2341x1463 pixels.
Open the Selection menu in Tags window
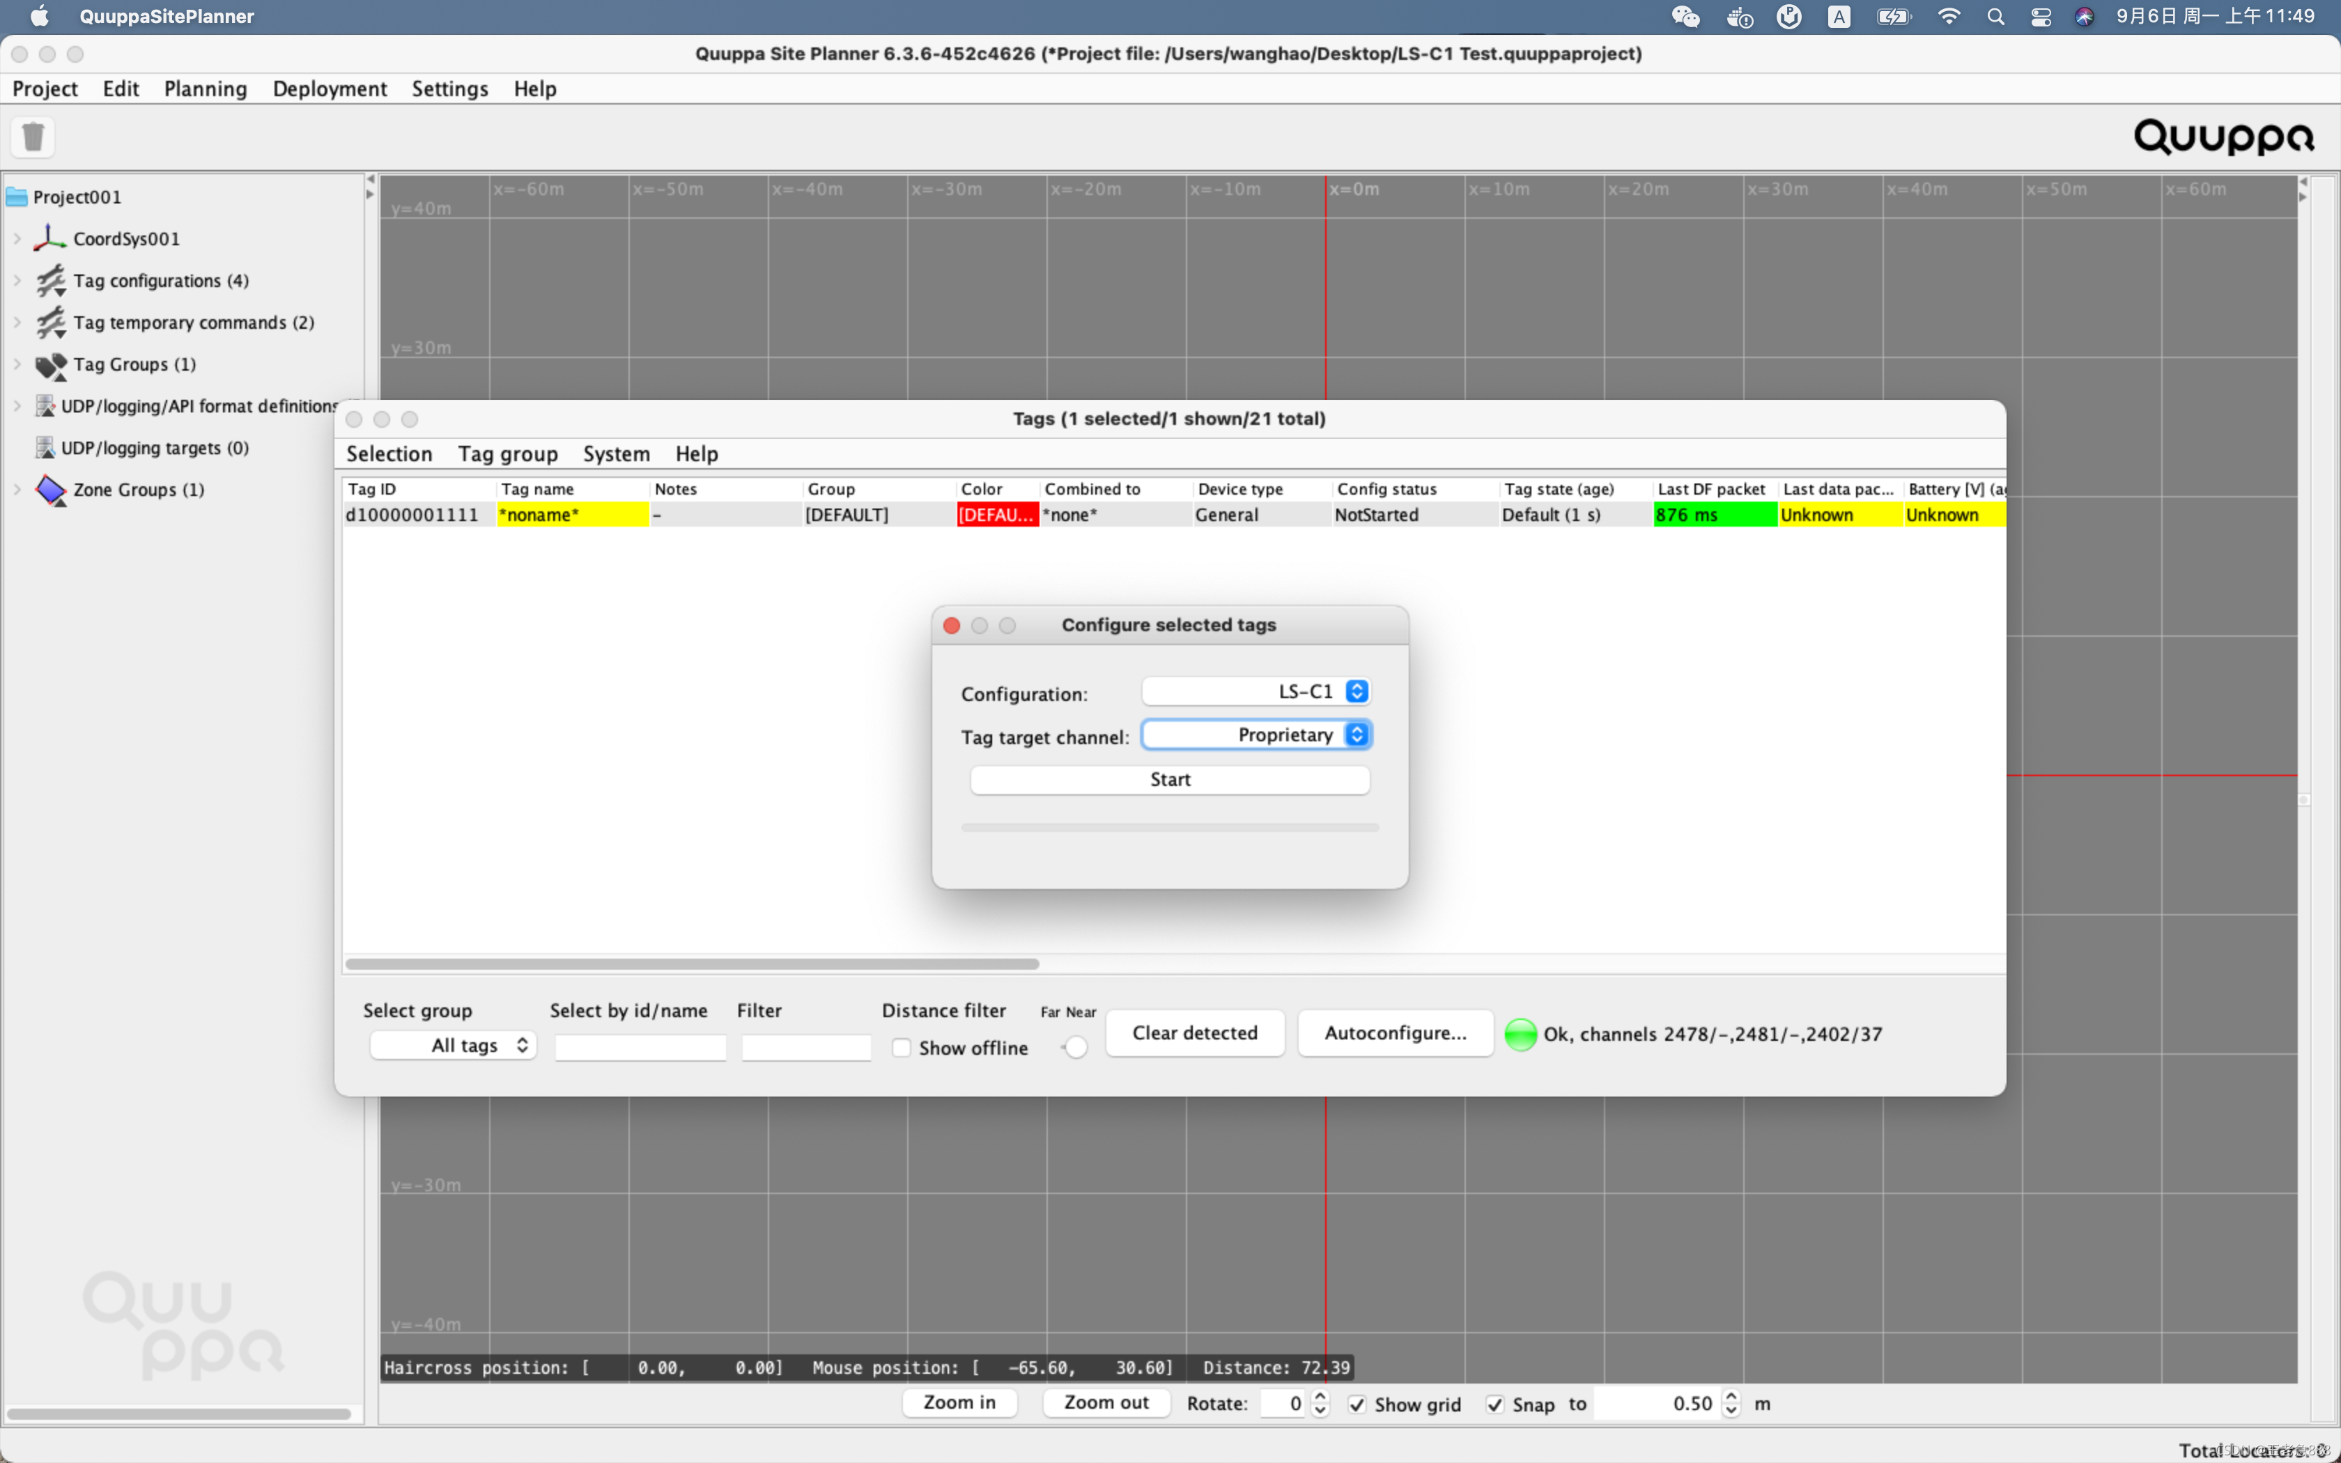[389, 454]
